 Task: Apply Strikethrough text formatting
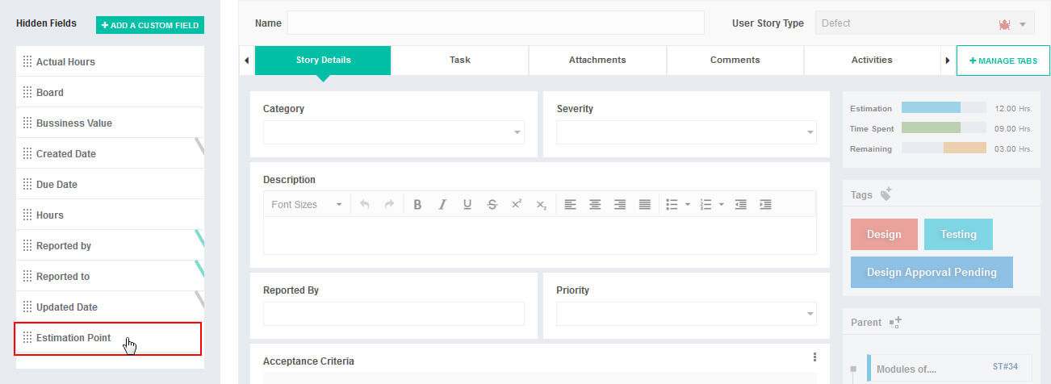(492, 205)
